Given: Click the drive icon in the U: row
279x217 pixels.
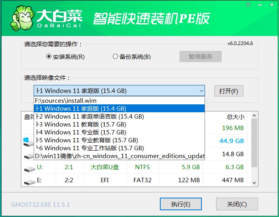Looking at the screenshot, I should (x=29, y=169).
